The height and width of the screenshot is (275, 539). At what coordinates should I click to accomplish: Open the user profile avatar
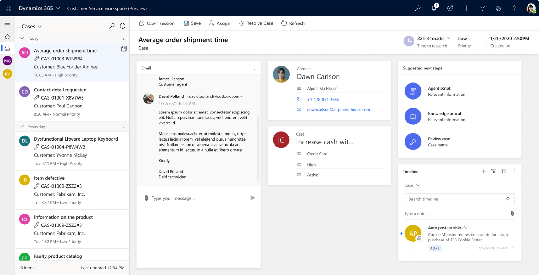pos(531,8)
